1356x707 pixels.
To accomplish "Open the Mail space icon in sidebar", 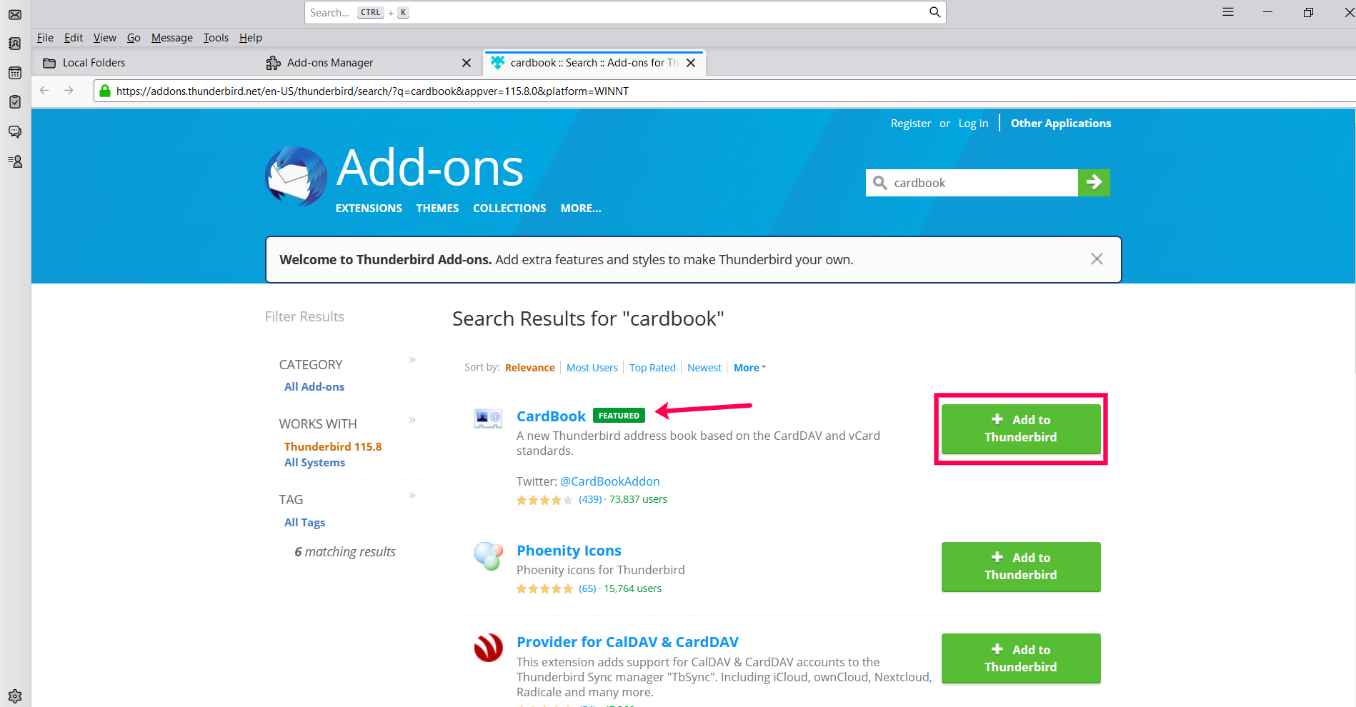I will [x=15, y=14].
